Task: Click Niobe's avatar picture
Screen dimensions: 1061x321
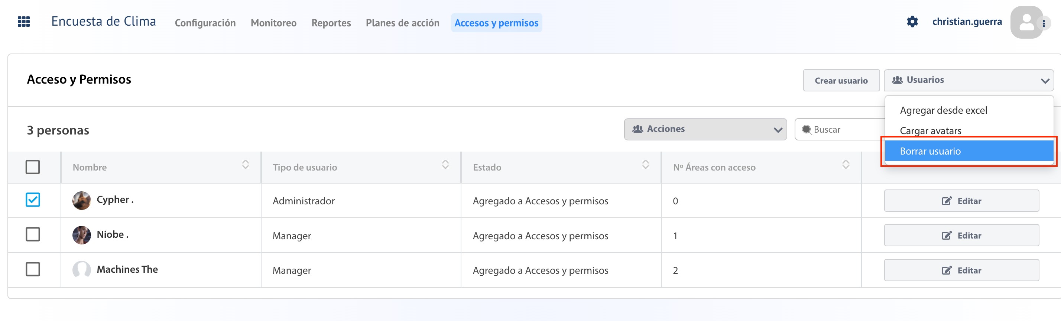Action: (x=82, y=235)
